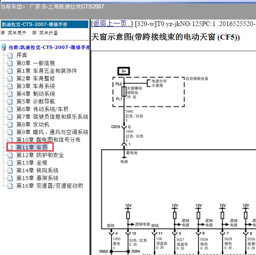Click the document icon beside 第13章
The width and height of the screenshot is (256, 255).
click(x=10, y=163)
